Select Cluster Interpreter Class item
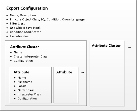Screen dimensions: 137x111 tap(31, 57)
